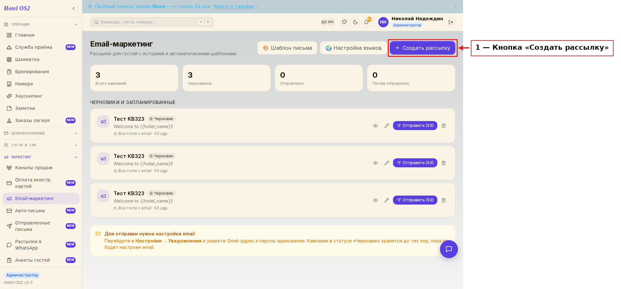Focus the Команды, гости, номера search field
The height and width of the screenshot is (289, 621).
click(x=152, y=22)
